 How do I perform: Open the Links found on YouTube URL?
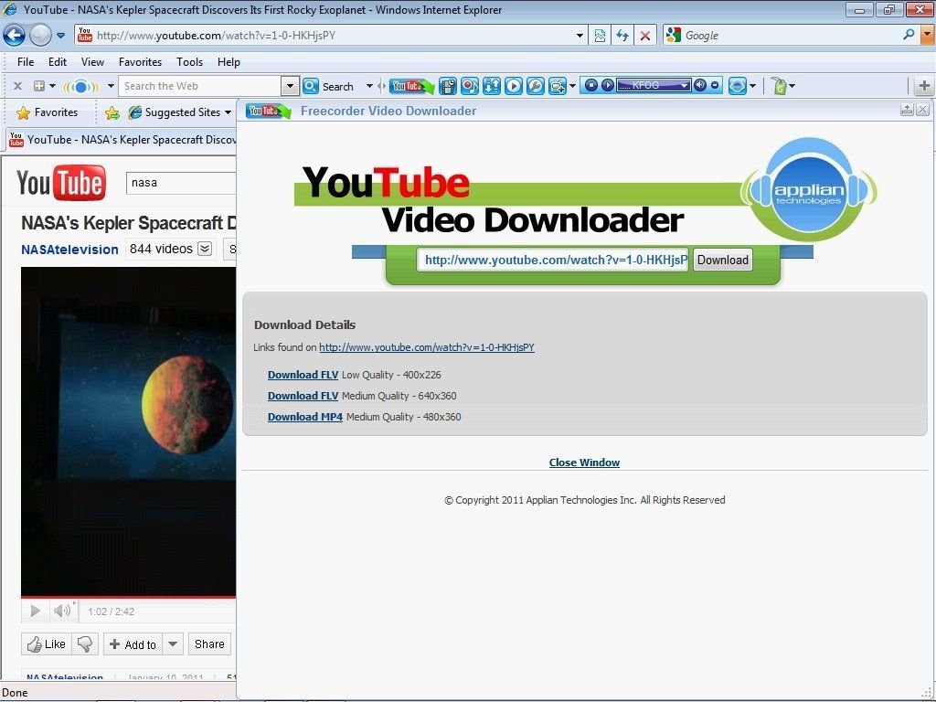[427, 347]
